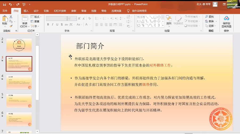Expand the shapes gallery with the more arrow
The image size is (240, 134).
163,25
